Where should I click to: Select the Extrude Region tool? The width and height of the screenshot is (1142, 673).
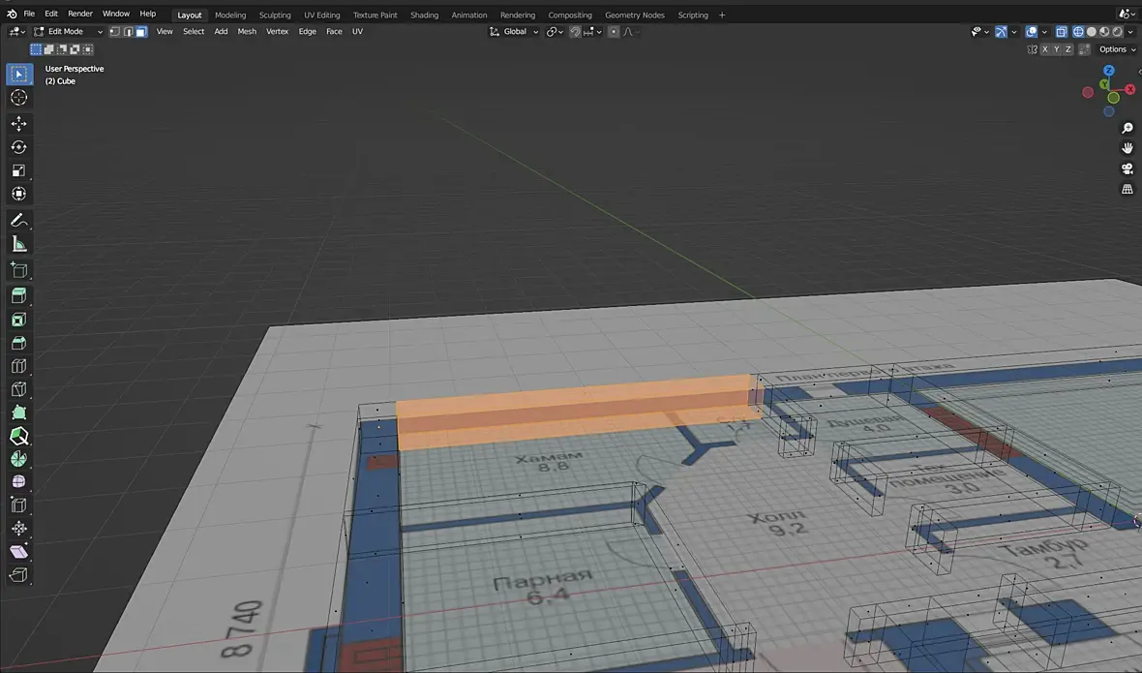coord(19,295)
